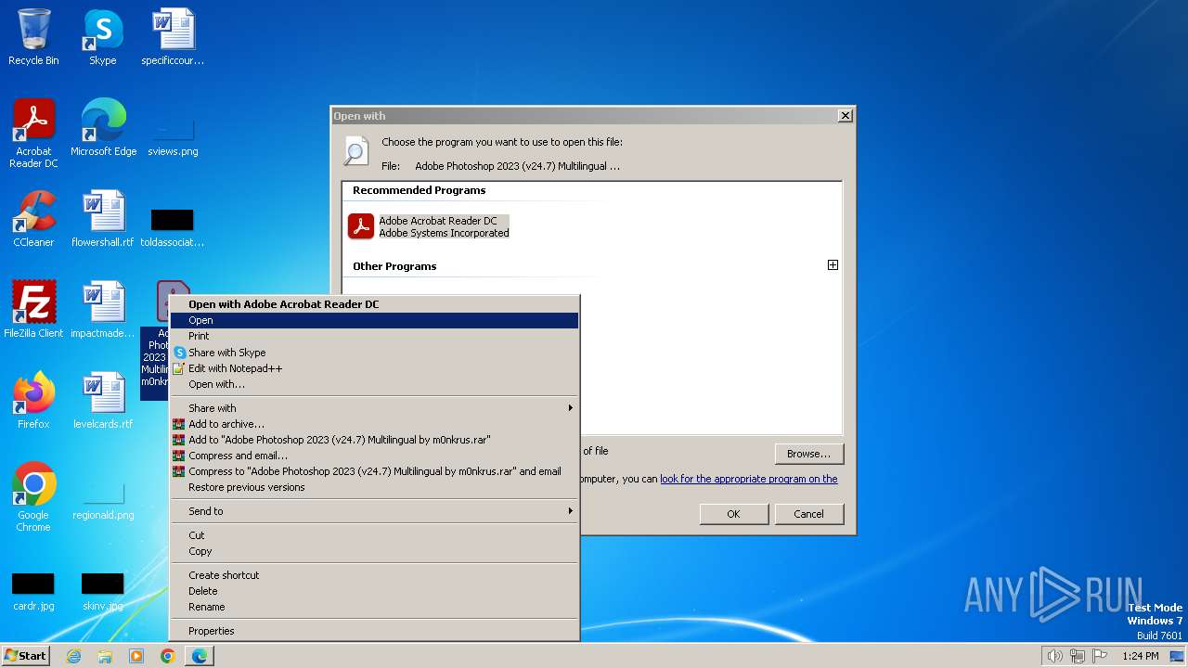
Task: Close the Open with dialog
Action: tap(845, 116)
